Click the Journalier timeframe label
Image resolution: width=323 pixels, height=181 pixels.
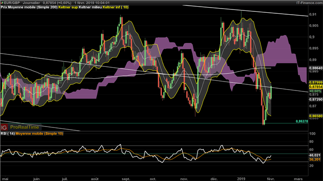coord(31,3)
